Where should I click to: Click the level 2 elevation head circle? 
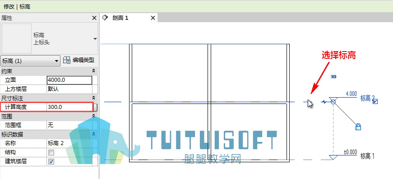click(x=333, y=102)
